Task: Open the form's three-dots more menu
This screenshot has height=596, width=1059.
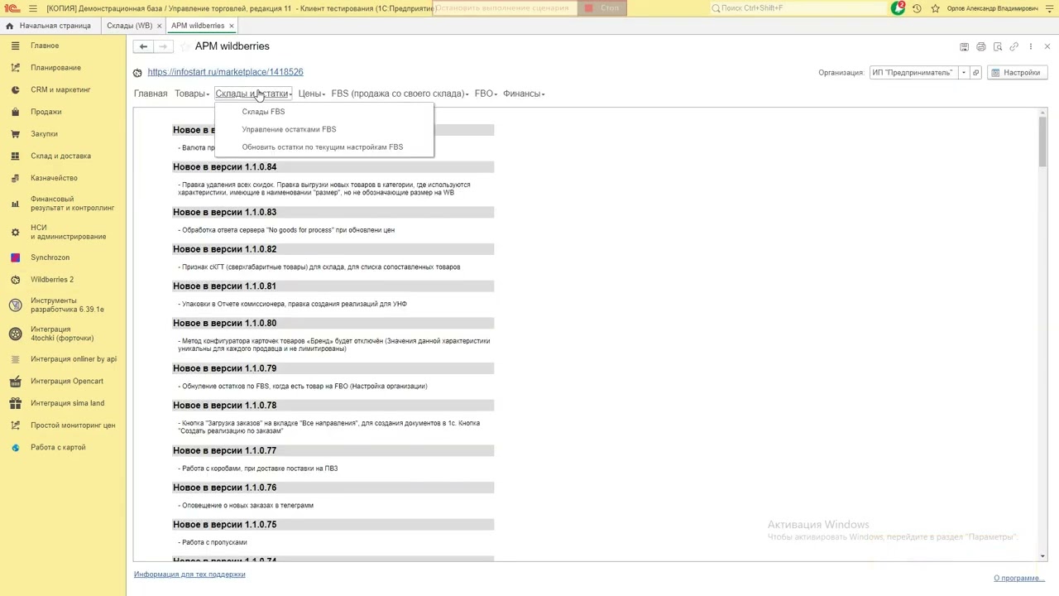Action: tap(1030, 46)
